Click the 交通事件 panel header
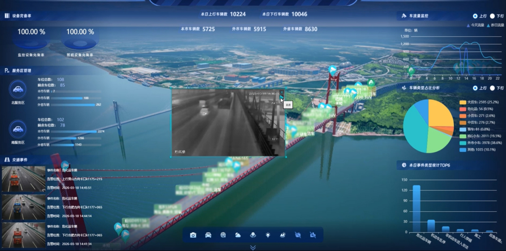 click(20, 160)
